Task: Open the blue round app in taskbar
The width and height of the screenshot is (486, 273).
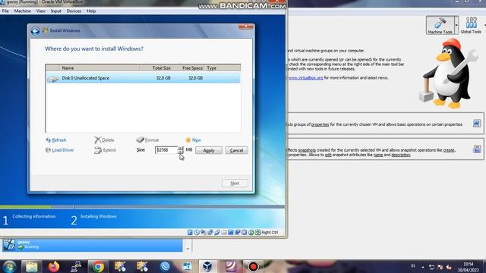Action: pos(165,266)
